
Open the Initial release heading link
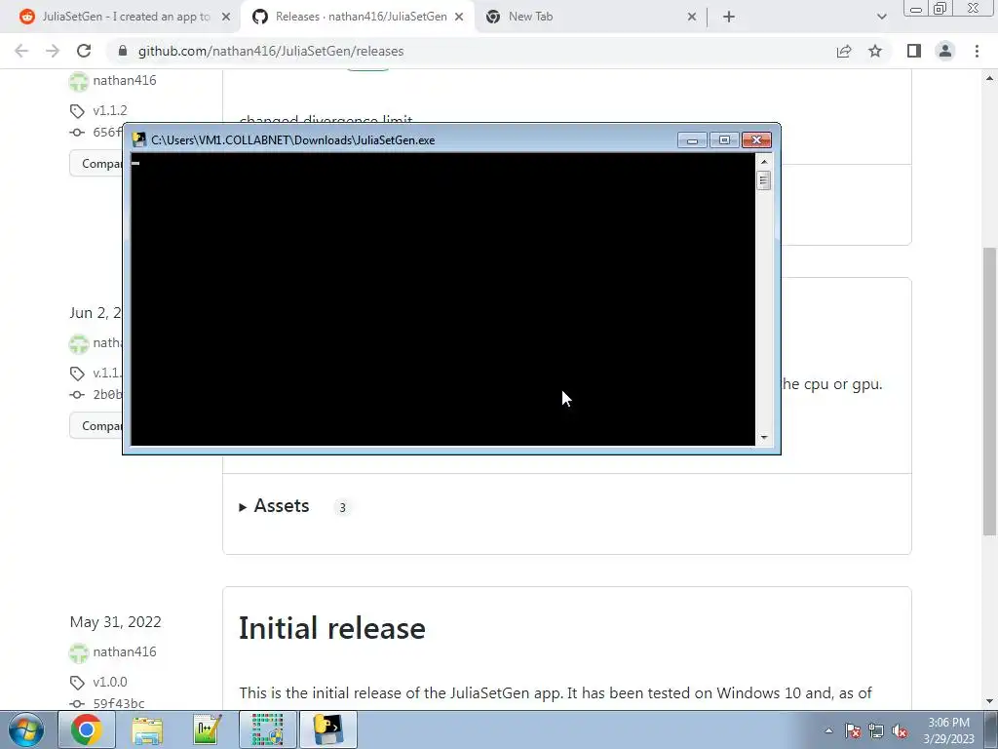click(331, 628)
